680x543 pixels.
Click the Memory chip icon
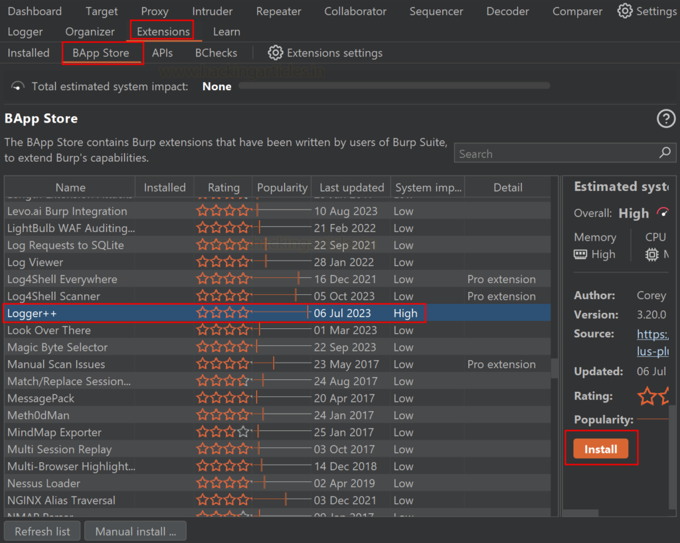(x=580, y=255)
